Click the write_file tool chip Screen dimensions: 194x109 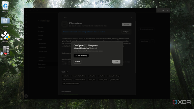92,76
